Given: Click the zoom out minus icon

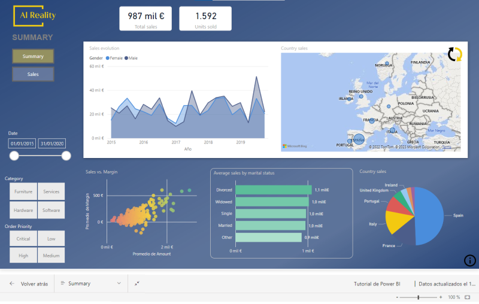Looking at the screenshot, I should click(x=396, y=297).
